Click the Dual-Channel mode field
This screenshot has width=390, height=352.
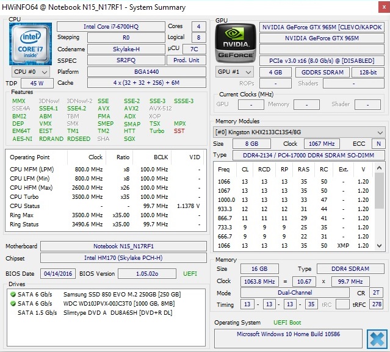tap(295, 293)
